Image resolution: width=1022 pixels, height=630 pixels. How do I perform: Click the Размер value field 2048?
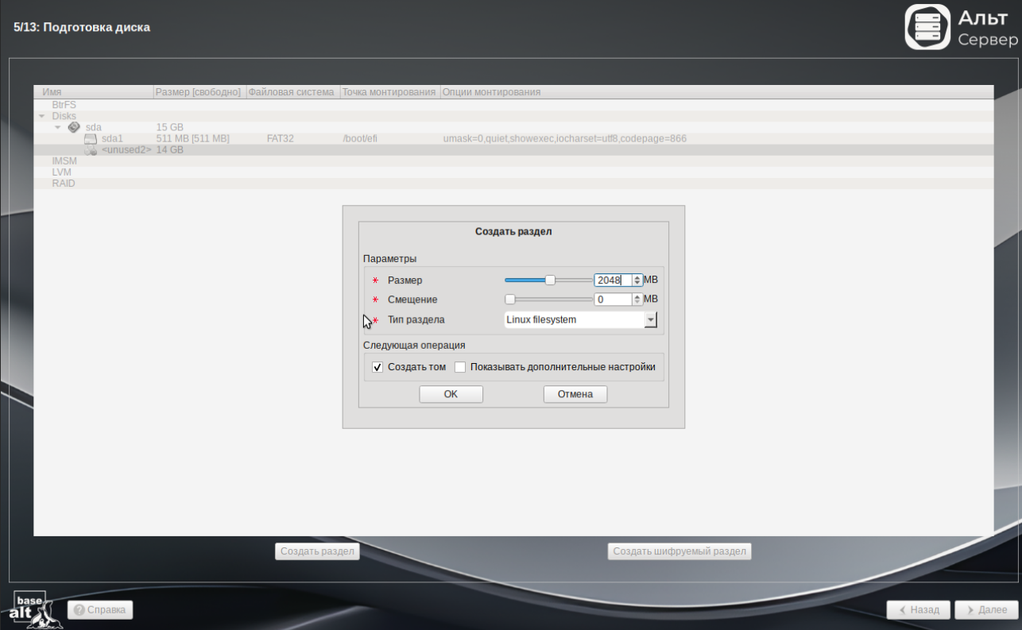(x=613, y=280)
